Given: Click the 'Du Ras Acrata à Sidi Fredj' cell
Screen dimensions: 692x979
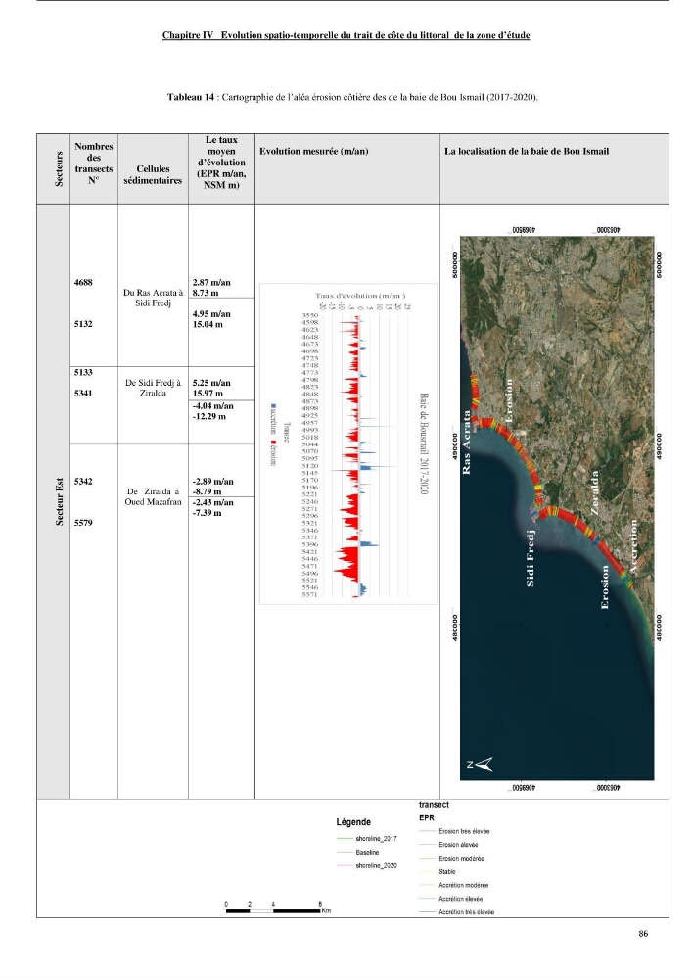Looking at the screenshot, I should pyautogui.click(x=153, y=298).
